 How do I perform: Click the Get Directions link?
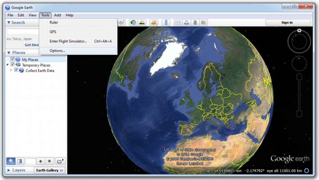click(32, 45)
